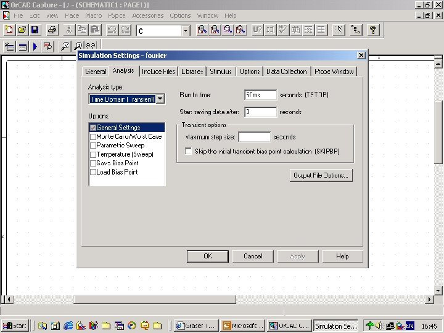This screenshot has width=444, height=333.
Task: Enable the Temperature (Sweep) option
Action: pos(93,155)
